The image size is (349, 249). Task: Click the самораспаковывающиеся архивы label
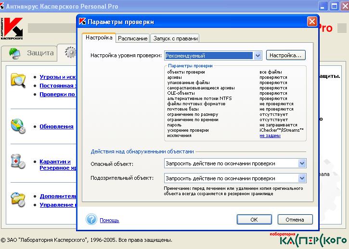[201, 88]
